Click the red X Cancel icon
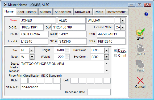 [x=140, y=80]
